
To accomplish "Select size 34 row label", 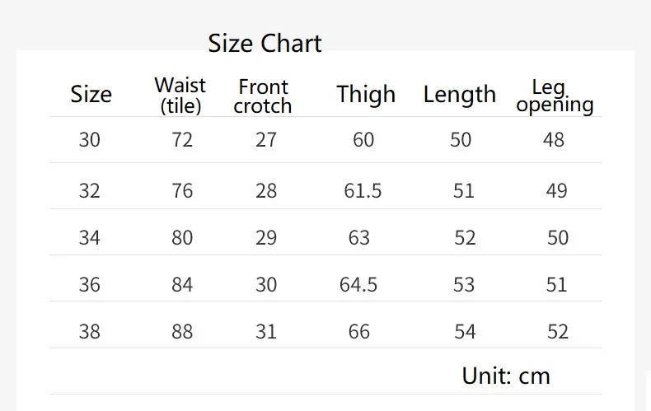I will pyautogui.click(x=90, y=238).
